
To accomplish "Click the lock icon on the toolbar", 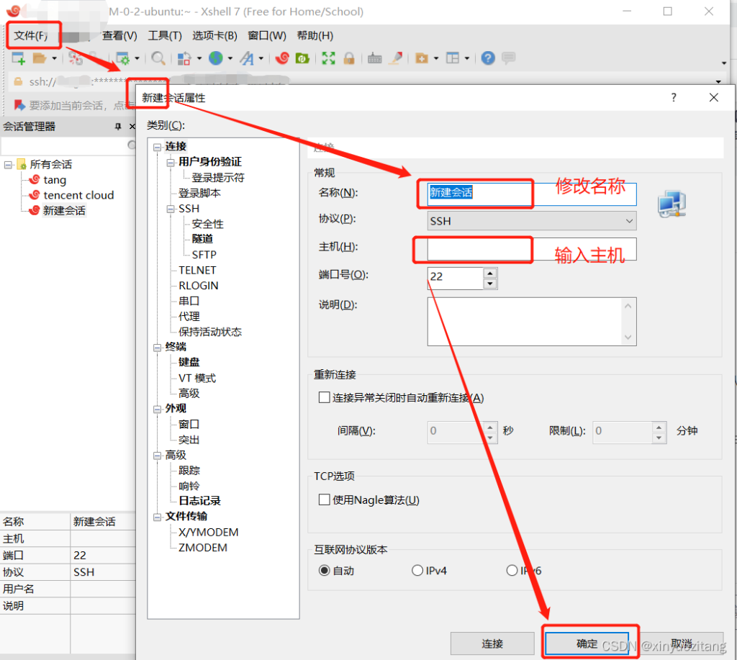I will tap(350, 58).
